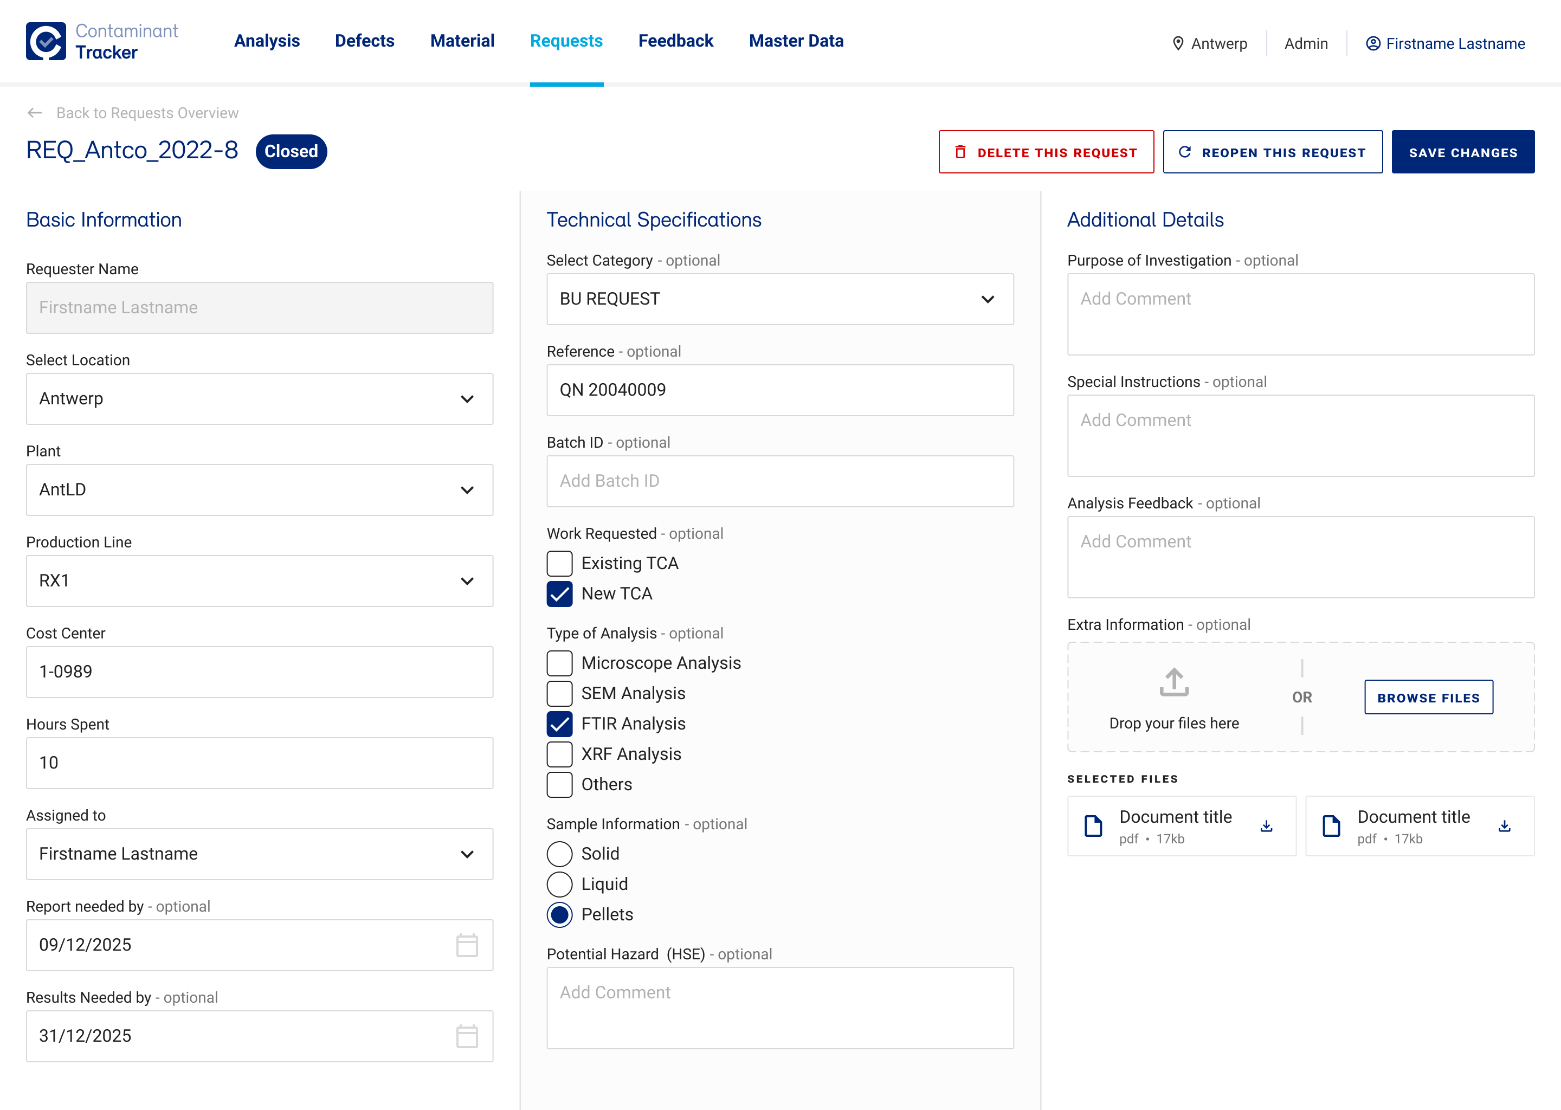Screen dimensions: 1561x1110
Task: Open the Assigned to dropdown
Action: tap(259, 854)
